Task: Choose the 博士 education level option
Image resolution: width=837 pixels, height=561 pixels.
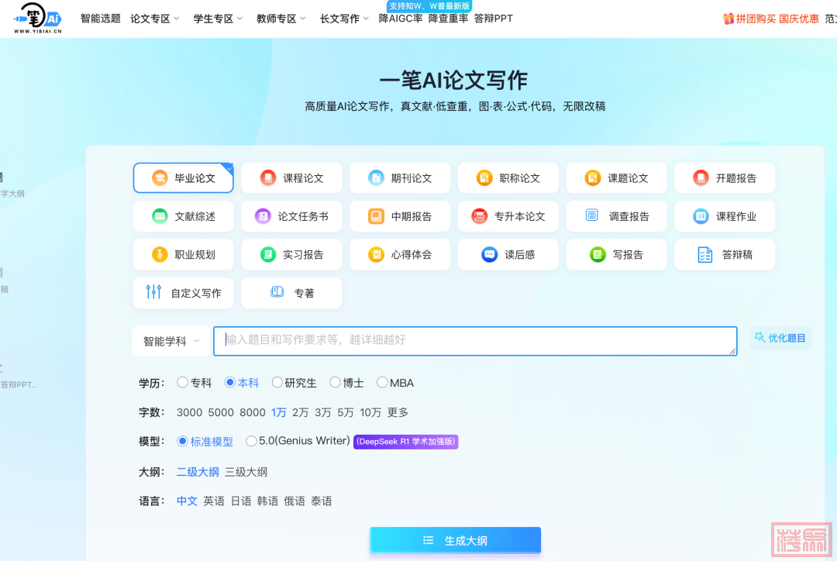Action: 335,382
